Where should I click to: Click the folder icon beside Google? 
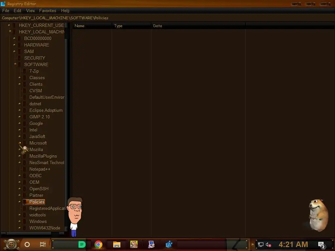[25, 123]
